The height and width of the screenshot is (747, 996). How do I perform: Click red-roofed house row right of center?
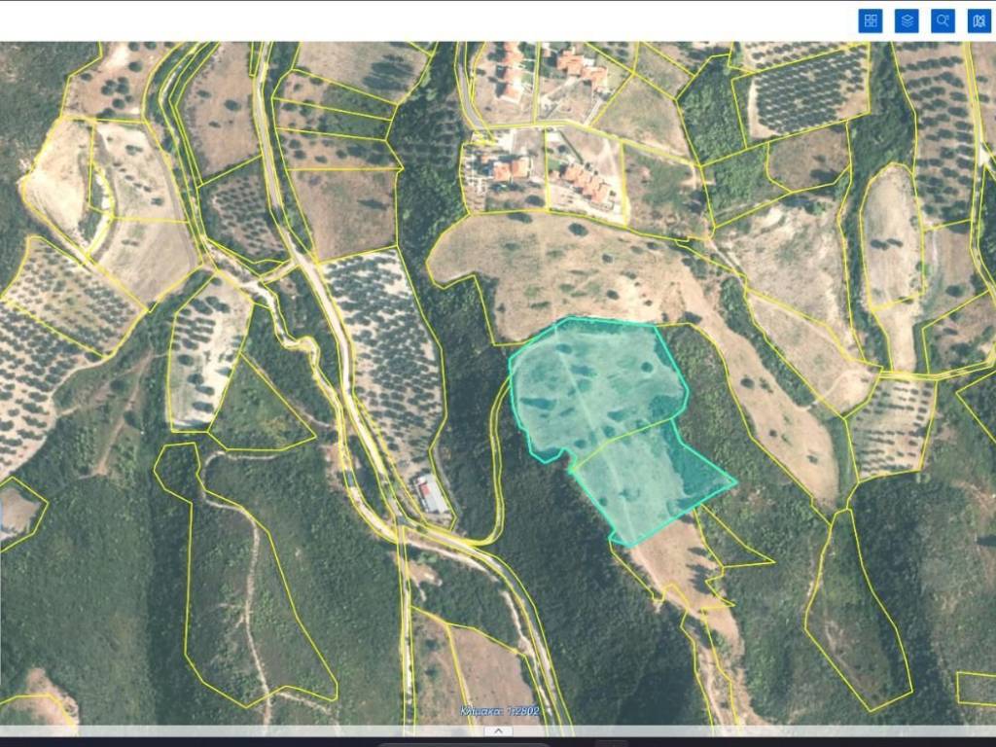(588, 183)
